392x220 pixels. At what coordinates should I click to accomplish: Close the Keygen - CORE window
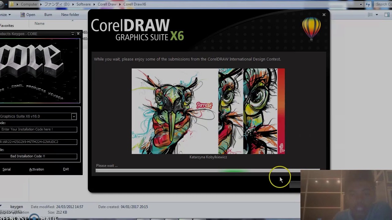78,34
